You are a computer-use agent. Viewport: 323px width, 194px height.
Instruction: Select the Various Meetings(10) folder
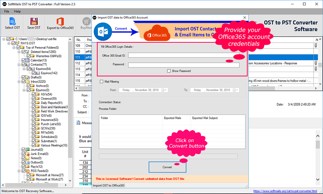54,145
